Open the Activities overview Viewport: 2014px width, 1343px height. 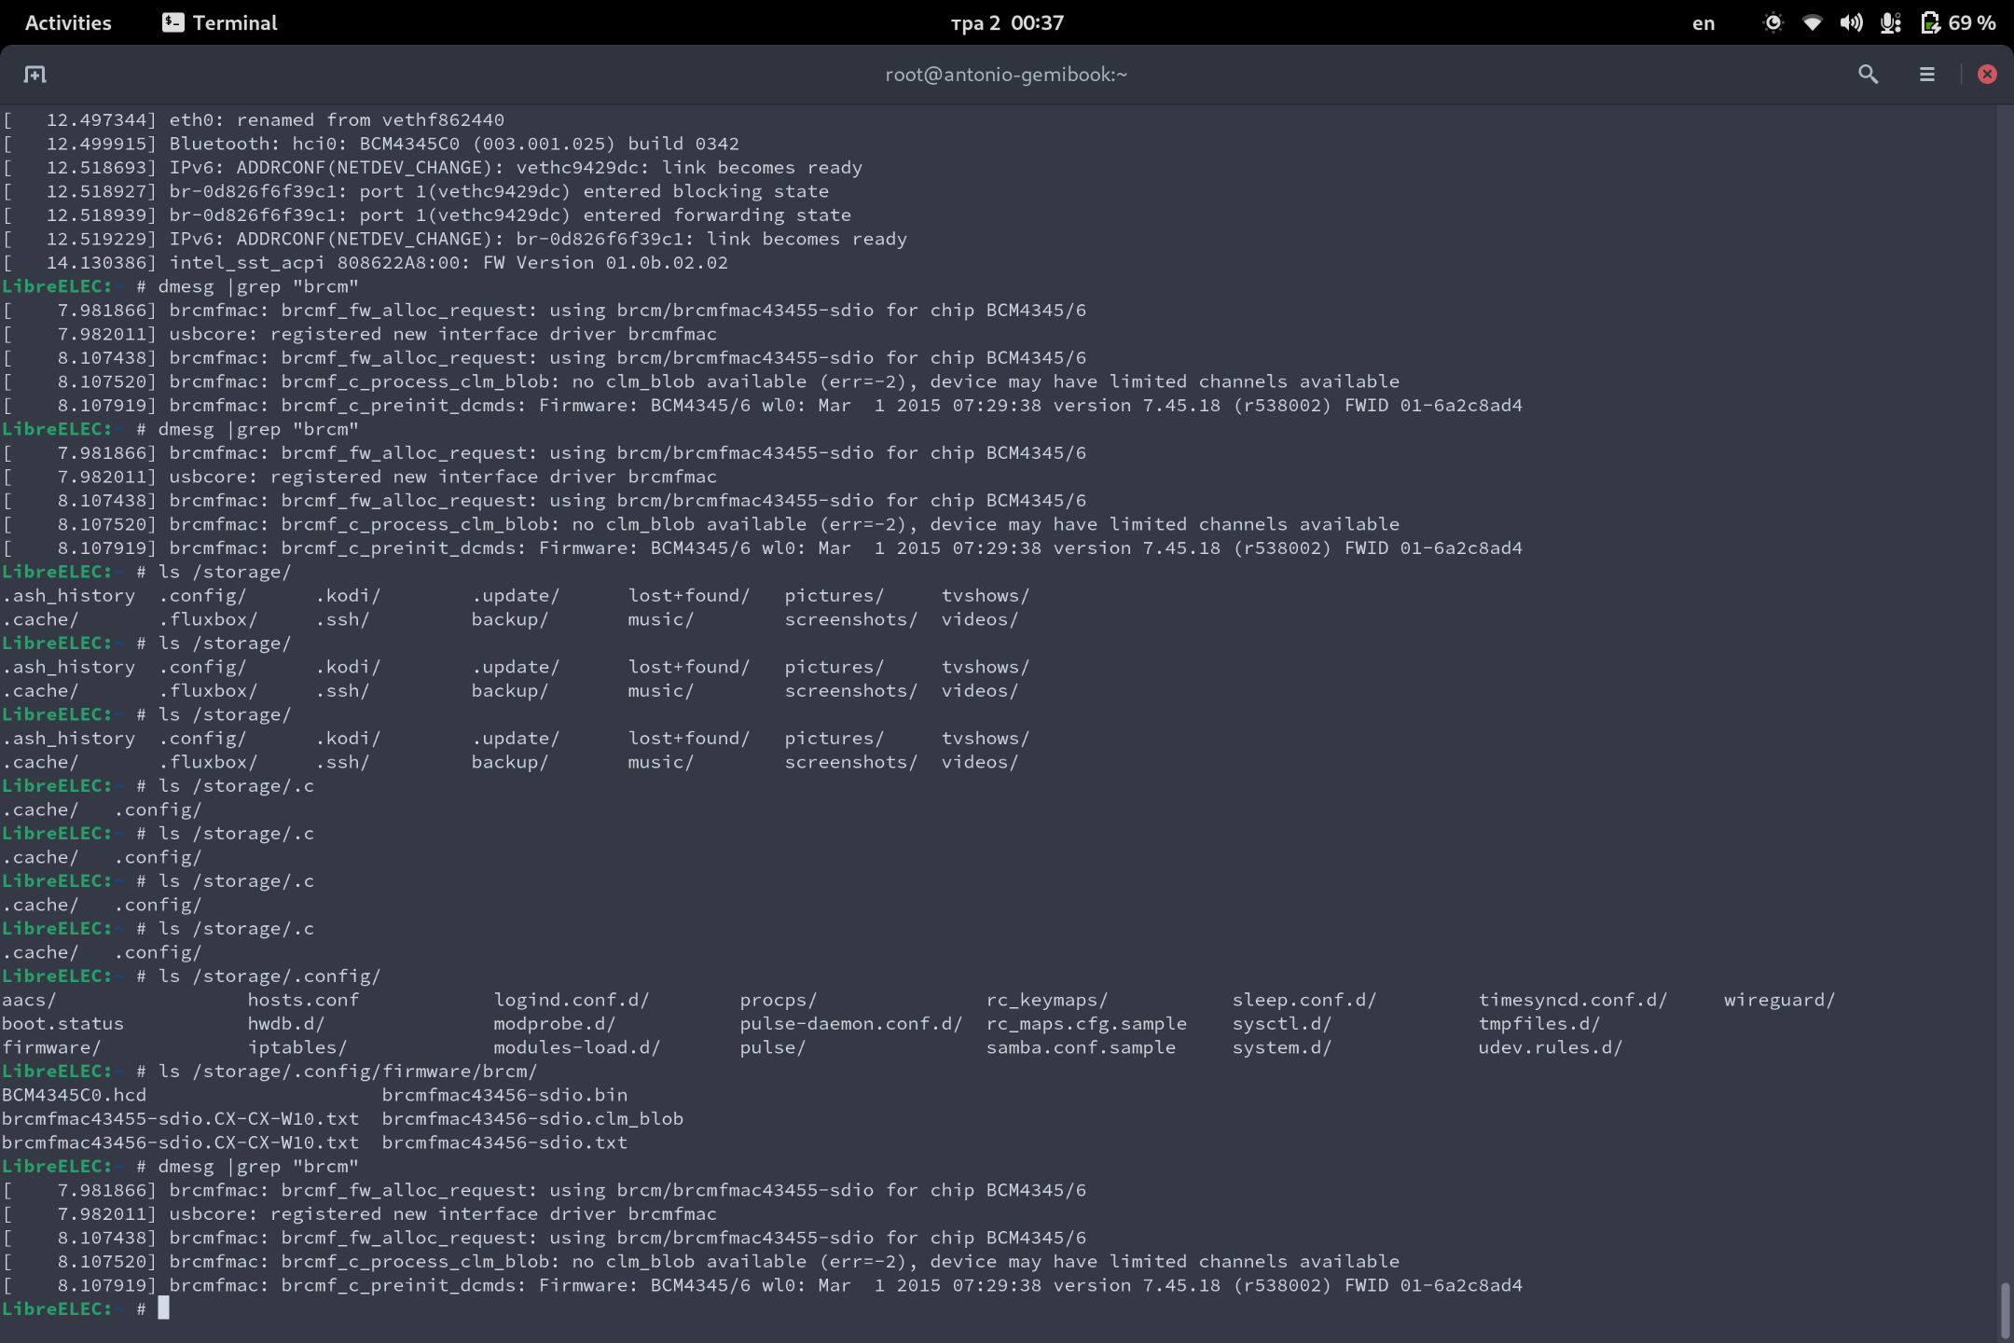click(68, 22)
